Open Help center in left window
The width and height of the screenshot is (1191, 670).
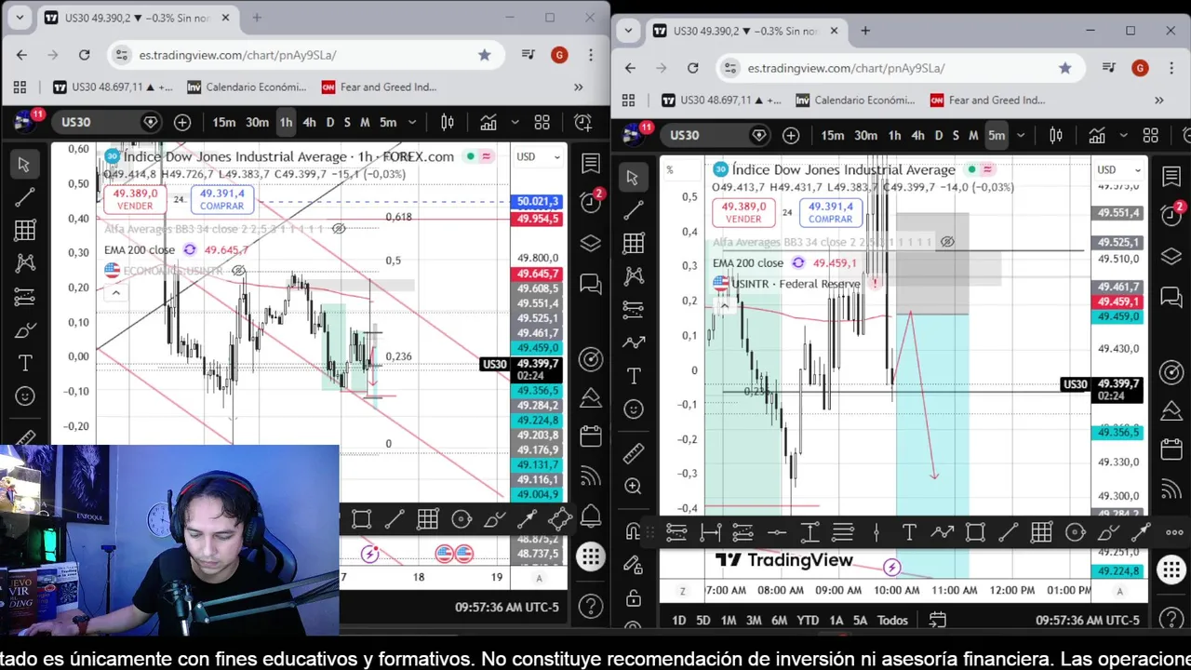[590, 607]
